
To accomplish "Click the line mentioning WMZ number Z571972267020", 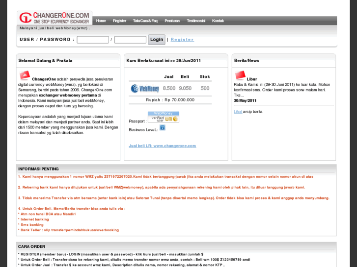I will point(165,177).
